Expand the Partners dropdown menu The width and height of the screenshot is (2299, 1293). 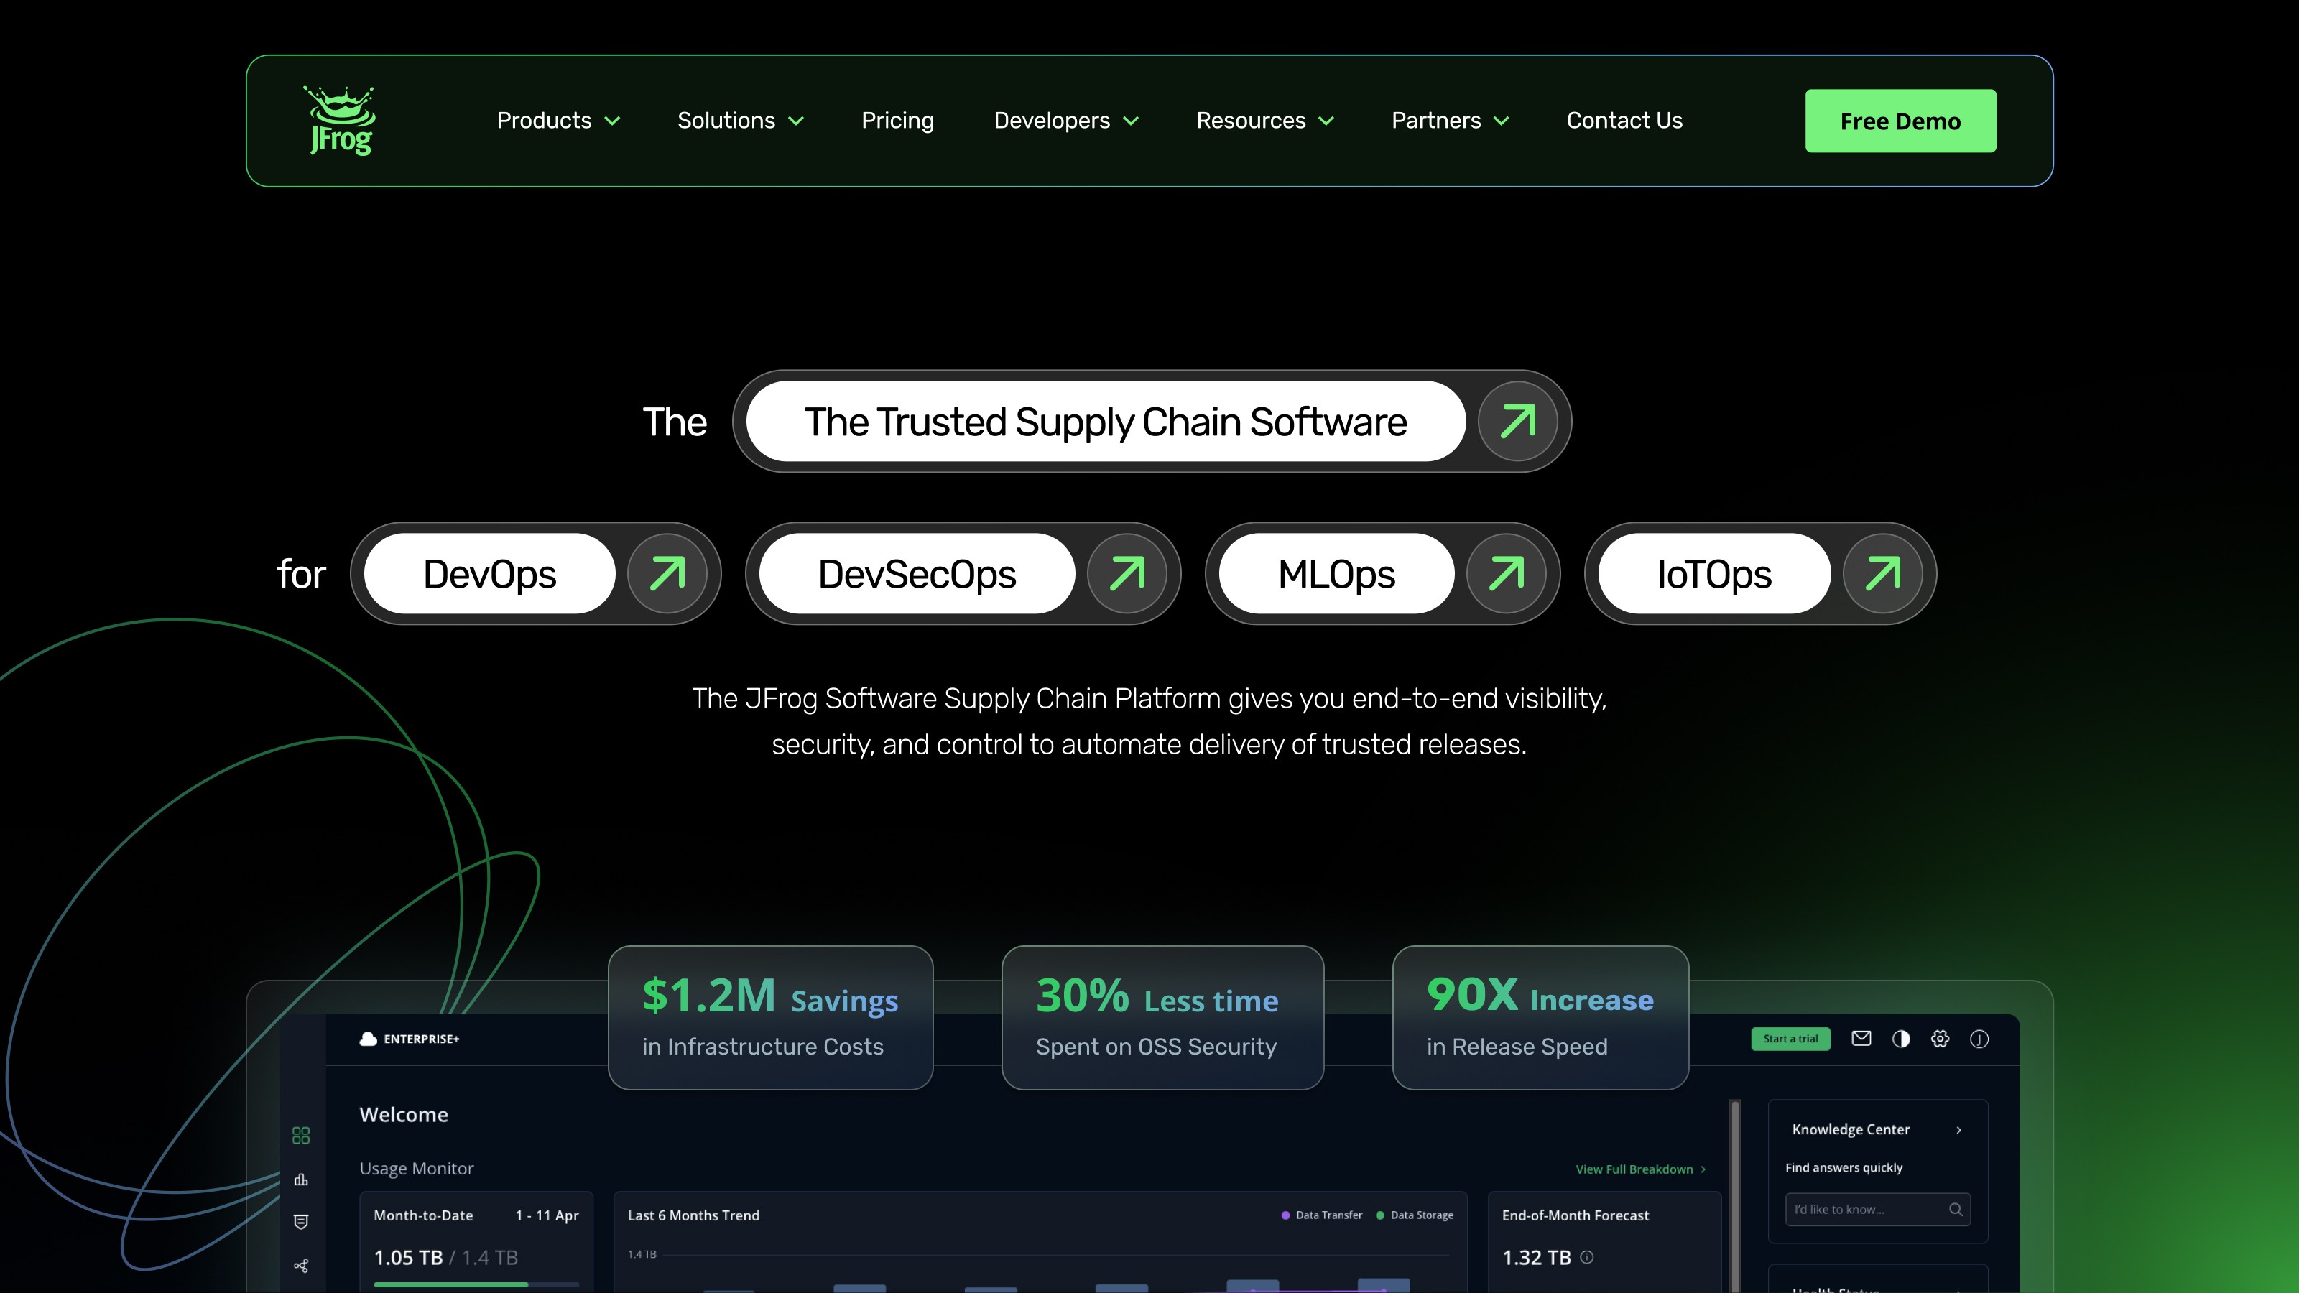click(x=1451, y=121)
